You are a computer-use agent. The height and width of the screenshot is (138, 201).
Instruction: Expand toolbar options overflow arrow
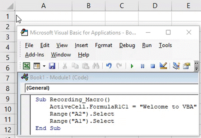pyautogui.click(x=197, y=66)
